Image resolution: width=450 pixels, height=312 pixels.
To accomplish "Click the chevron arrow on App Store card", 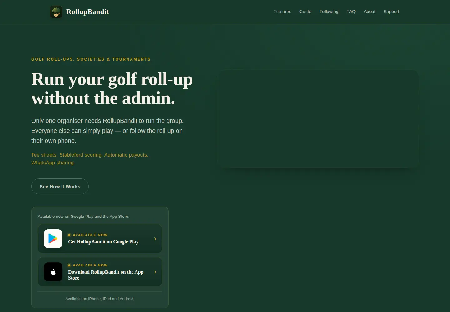I will [155, 272].
